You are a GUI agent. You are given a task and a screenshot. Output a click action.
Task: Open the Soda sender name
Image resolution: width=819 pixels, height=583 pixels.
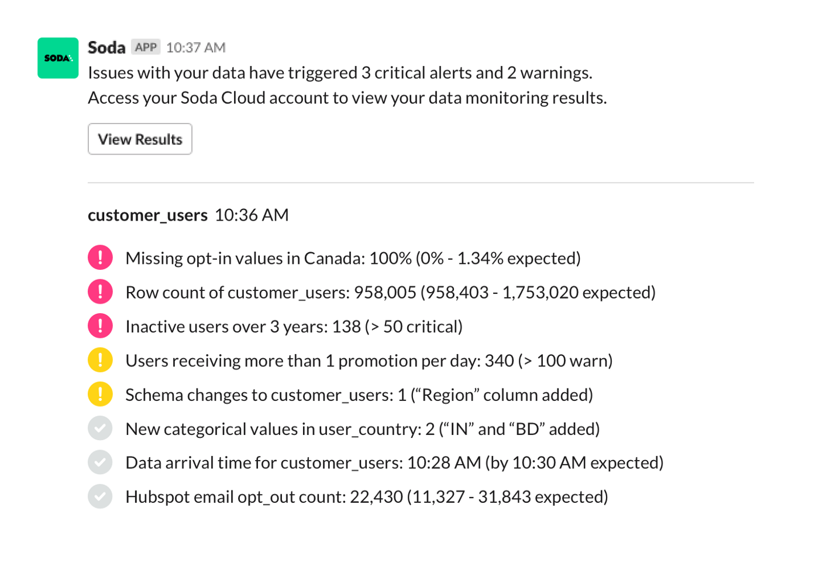(106, 47)
